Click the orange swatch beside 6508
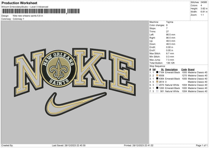 pos(157,75)
